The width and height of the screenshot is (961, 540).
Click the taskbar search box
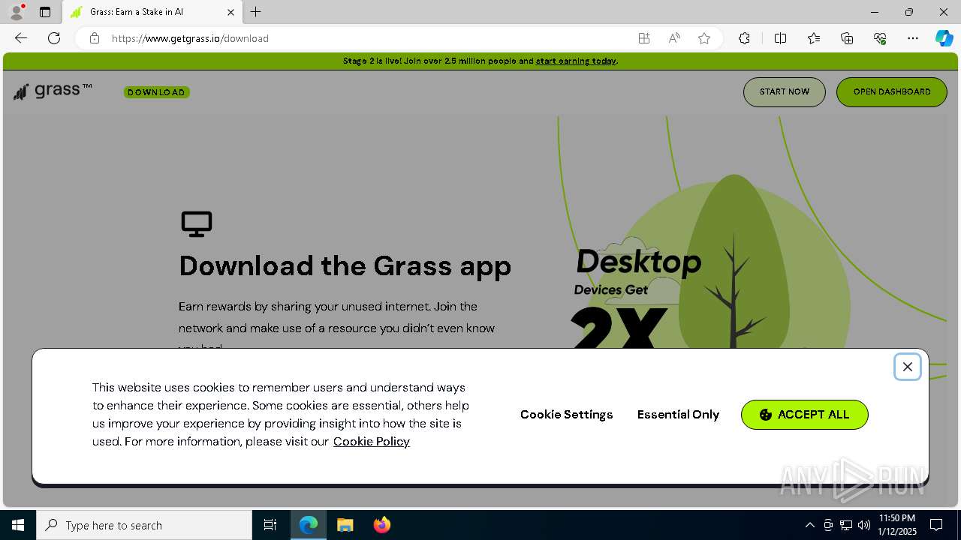tap(144, 525)
